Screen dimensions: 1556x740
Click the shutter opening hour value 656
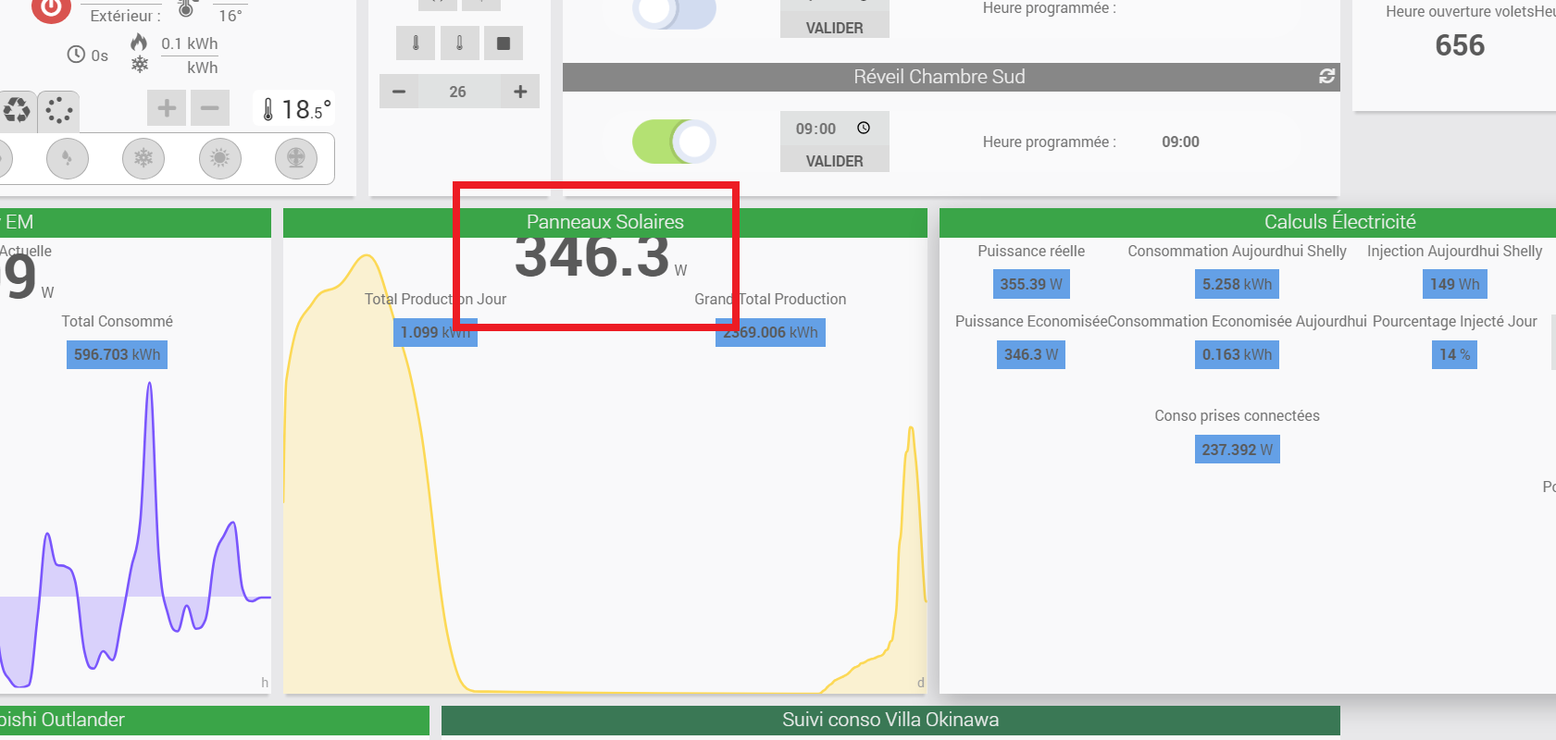(1460, 45)
